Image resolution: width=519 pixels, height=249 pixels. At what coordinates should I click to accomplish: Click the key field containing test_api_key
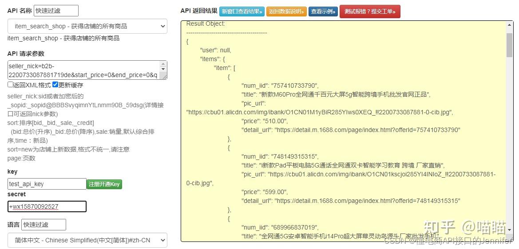[x=47, y=184]
